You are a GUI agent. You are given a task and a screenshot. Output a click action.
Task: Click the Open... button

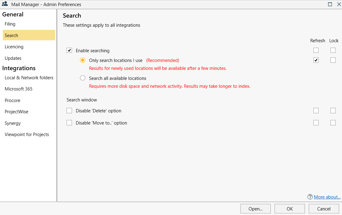click(x=255, y=209)
